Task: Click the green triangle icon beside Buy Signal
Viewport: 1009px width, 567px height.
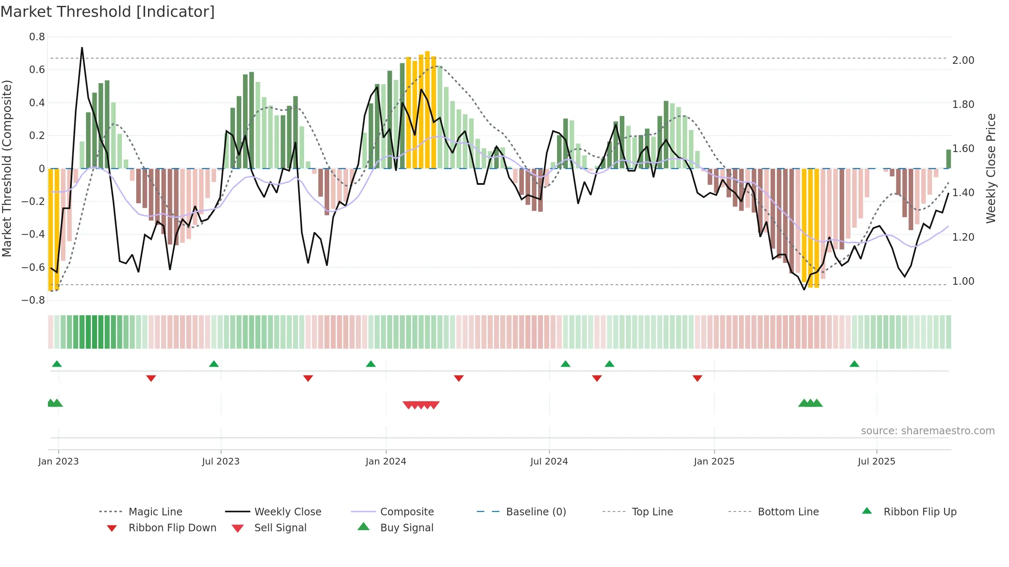Action: [364, 526]
